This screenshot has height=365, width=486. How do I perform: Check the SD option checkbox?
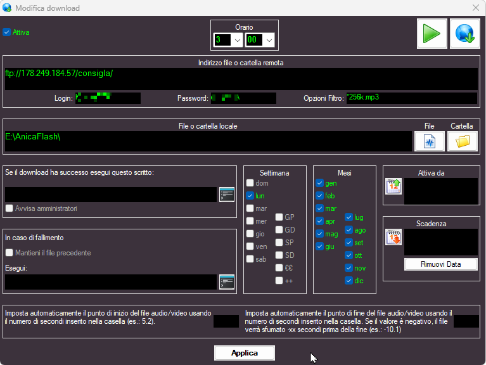[x=279, y=255]
